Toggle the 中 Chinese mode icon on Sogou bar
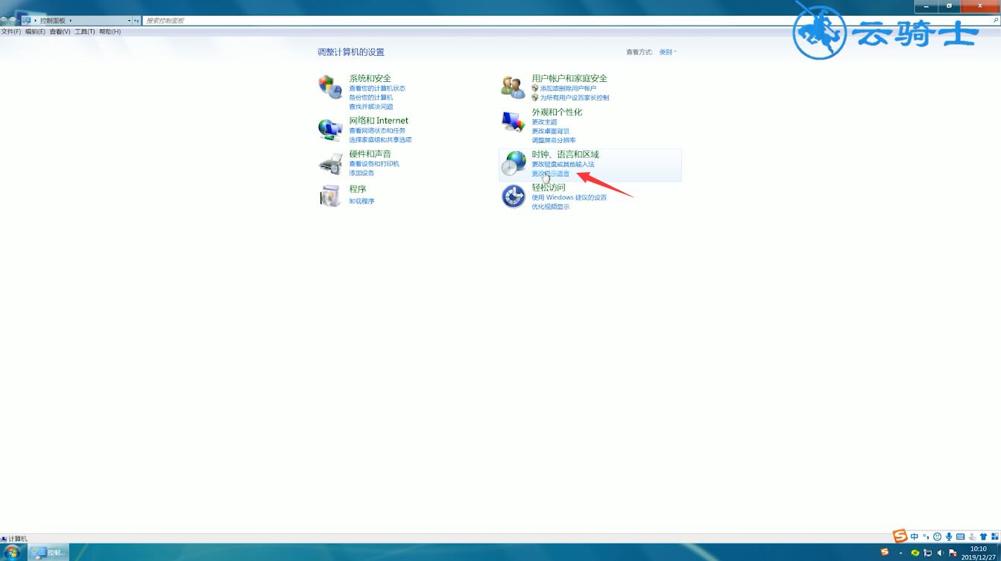The image size is (1001, 561). pyautogui.click(x=915, y=536)
